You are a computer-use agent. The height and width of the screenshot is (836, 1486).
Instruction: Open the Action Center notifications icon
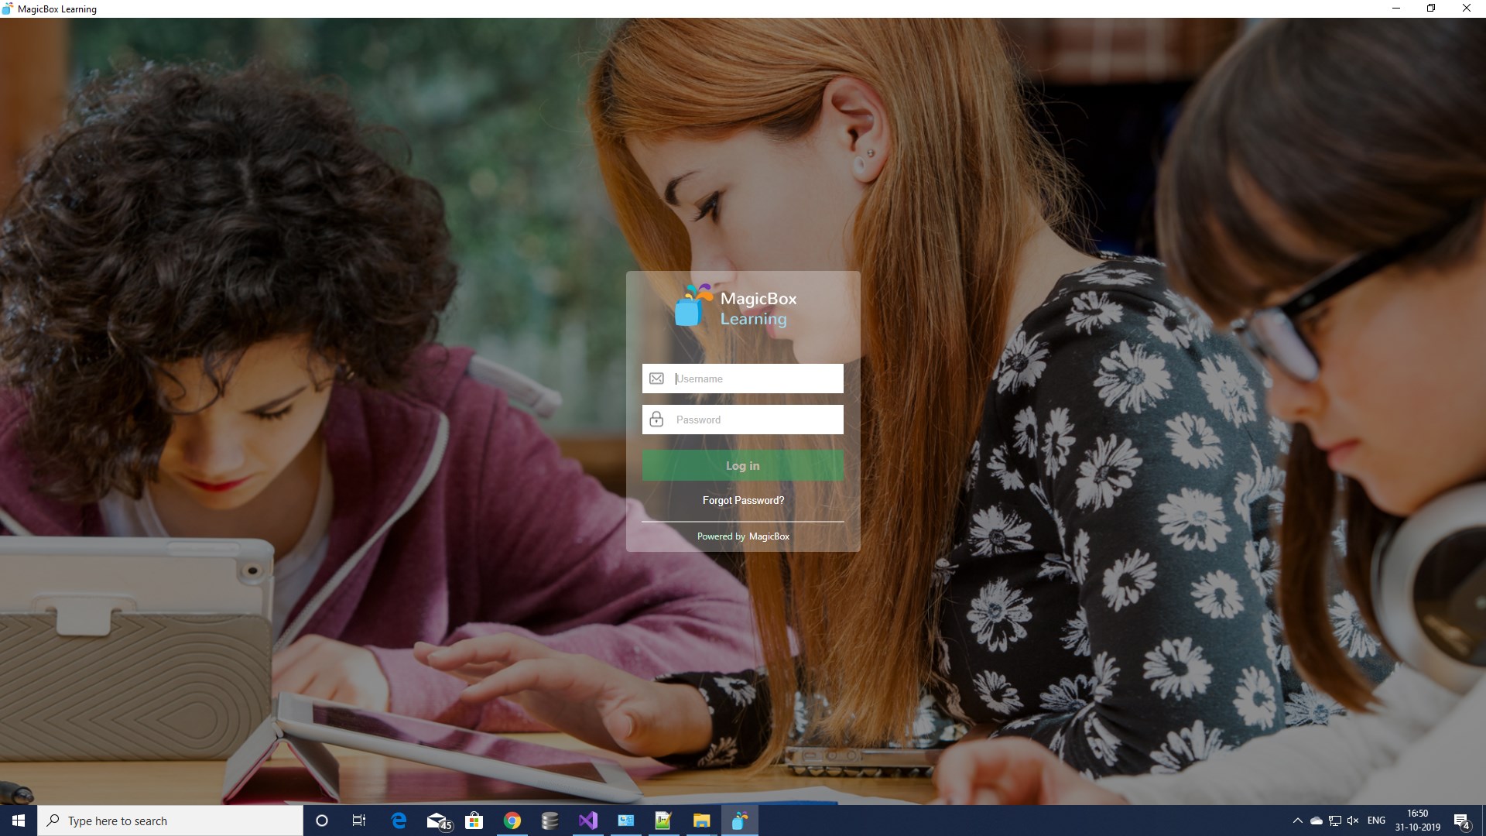pyautogui.click(x=1461, y=821)
